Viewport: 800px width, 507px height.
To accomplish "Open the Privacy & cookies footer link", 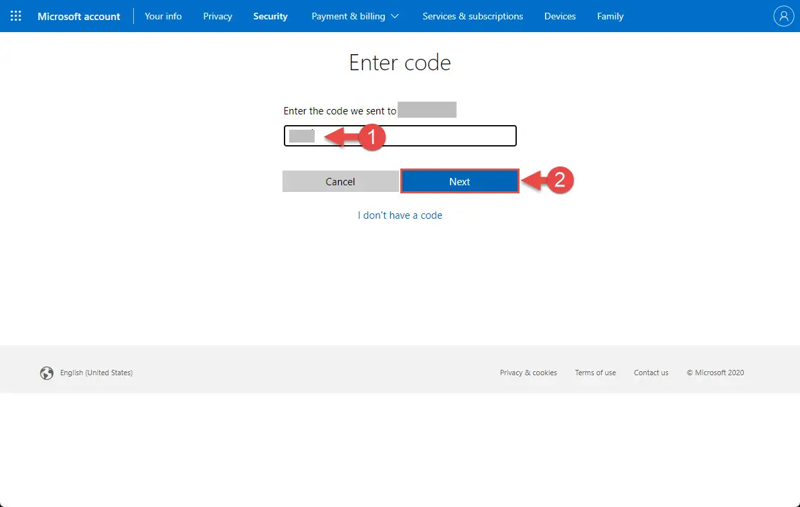I will pos(528,373).
